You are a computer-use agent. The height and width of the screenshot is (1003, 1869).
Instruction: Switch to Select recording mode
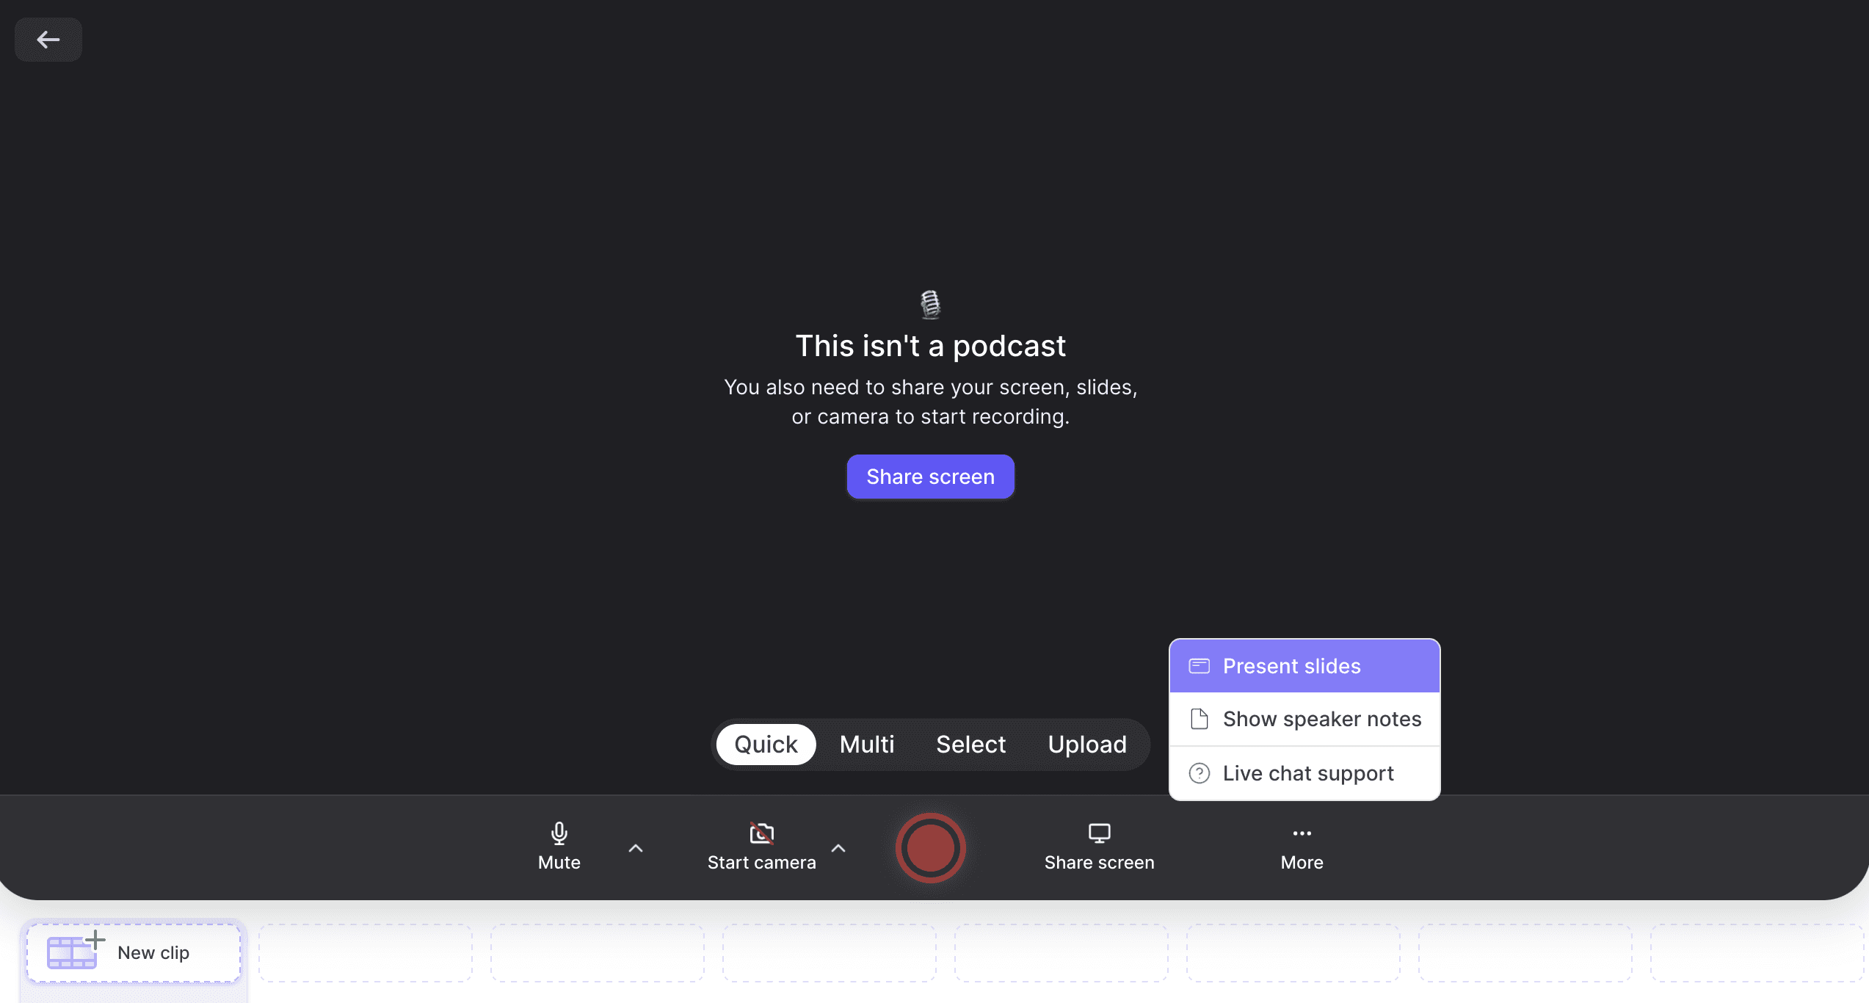pos(970,744)
